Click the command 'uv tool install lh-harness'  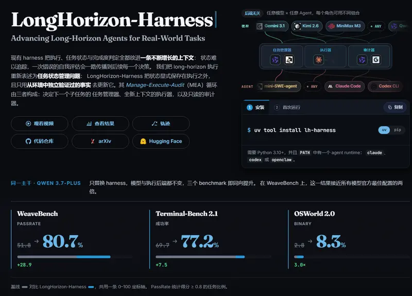pos(295,130)
